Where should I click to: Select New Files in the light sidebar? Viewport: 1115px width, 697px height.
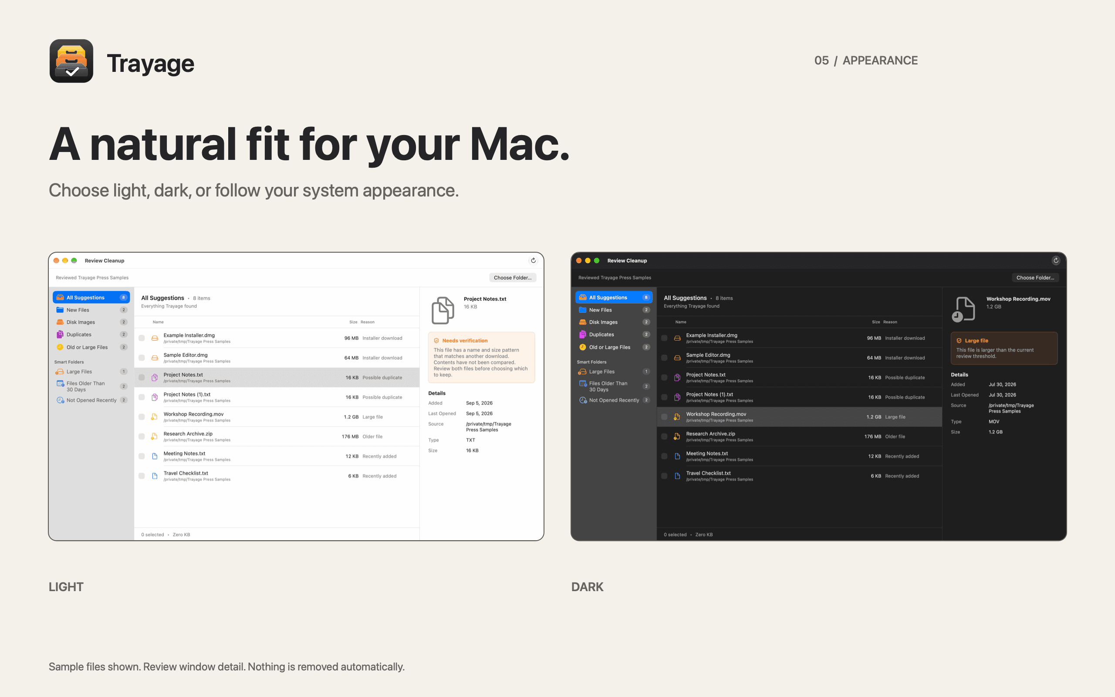(91, 310)
